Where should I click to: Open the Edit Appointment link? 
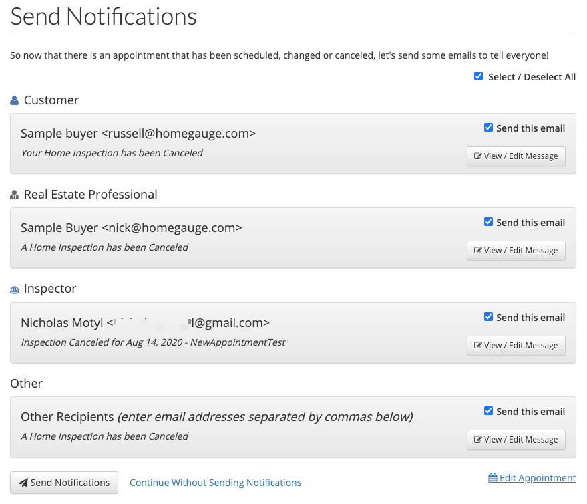537,478
